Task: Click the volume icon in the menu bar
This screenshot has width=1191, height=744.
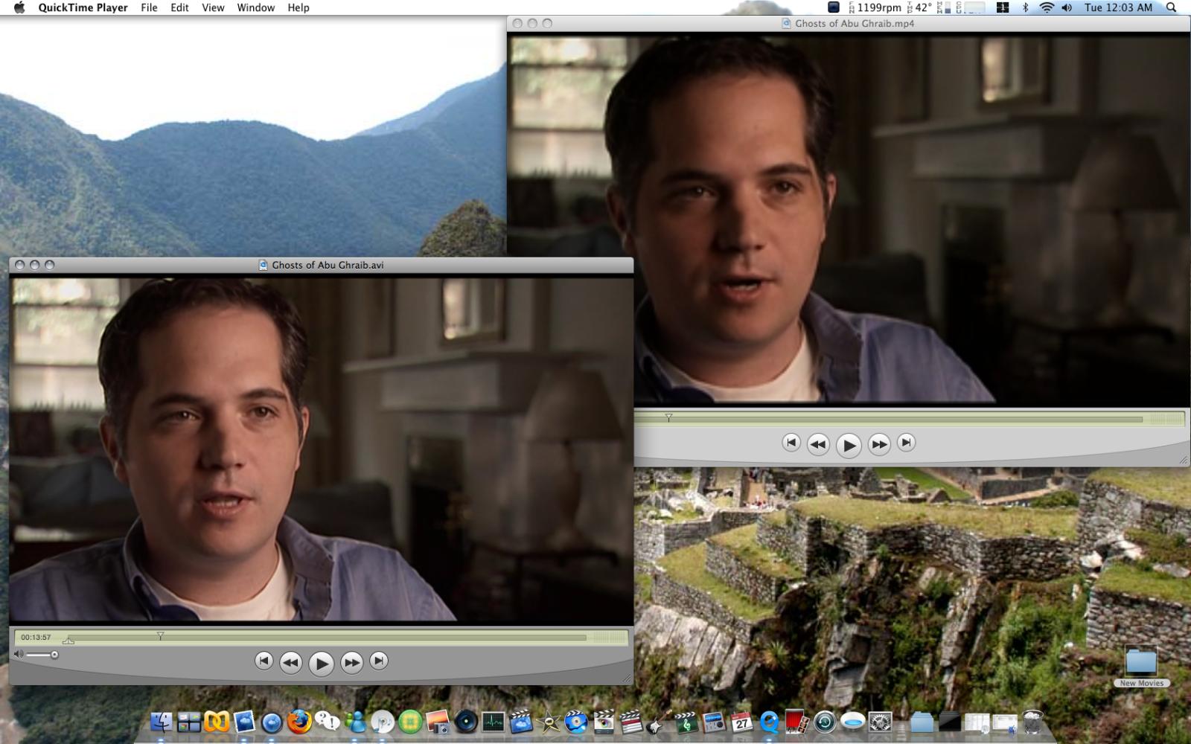Action: pyautogui.click(x=1067, y=7)
